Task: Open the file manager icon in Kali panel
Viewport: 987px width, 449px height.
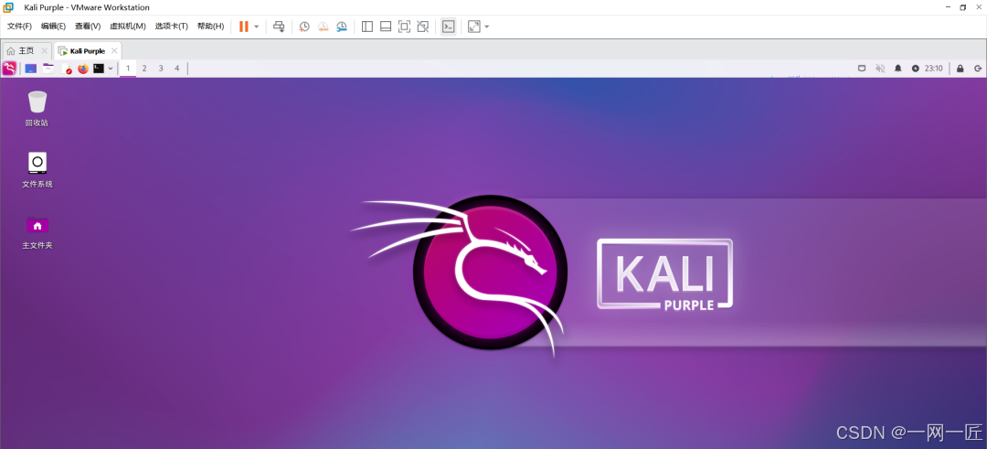Action: pyautogui.click(x=48, y=68)
